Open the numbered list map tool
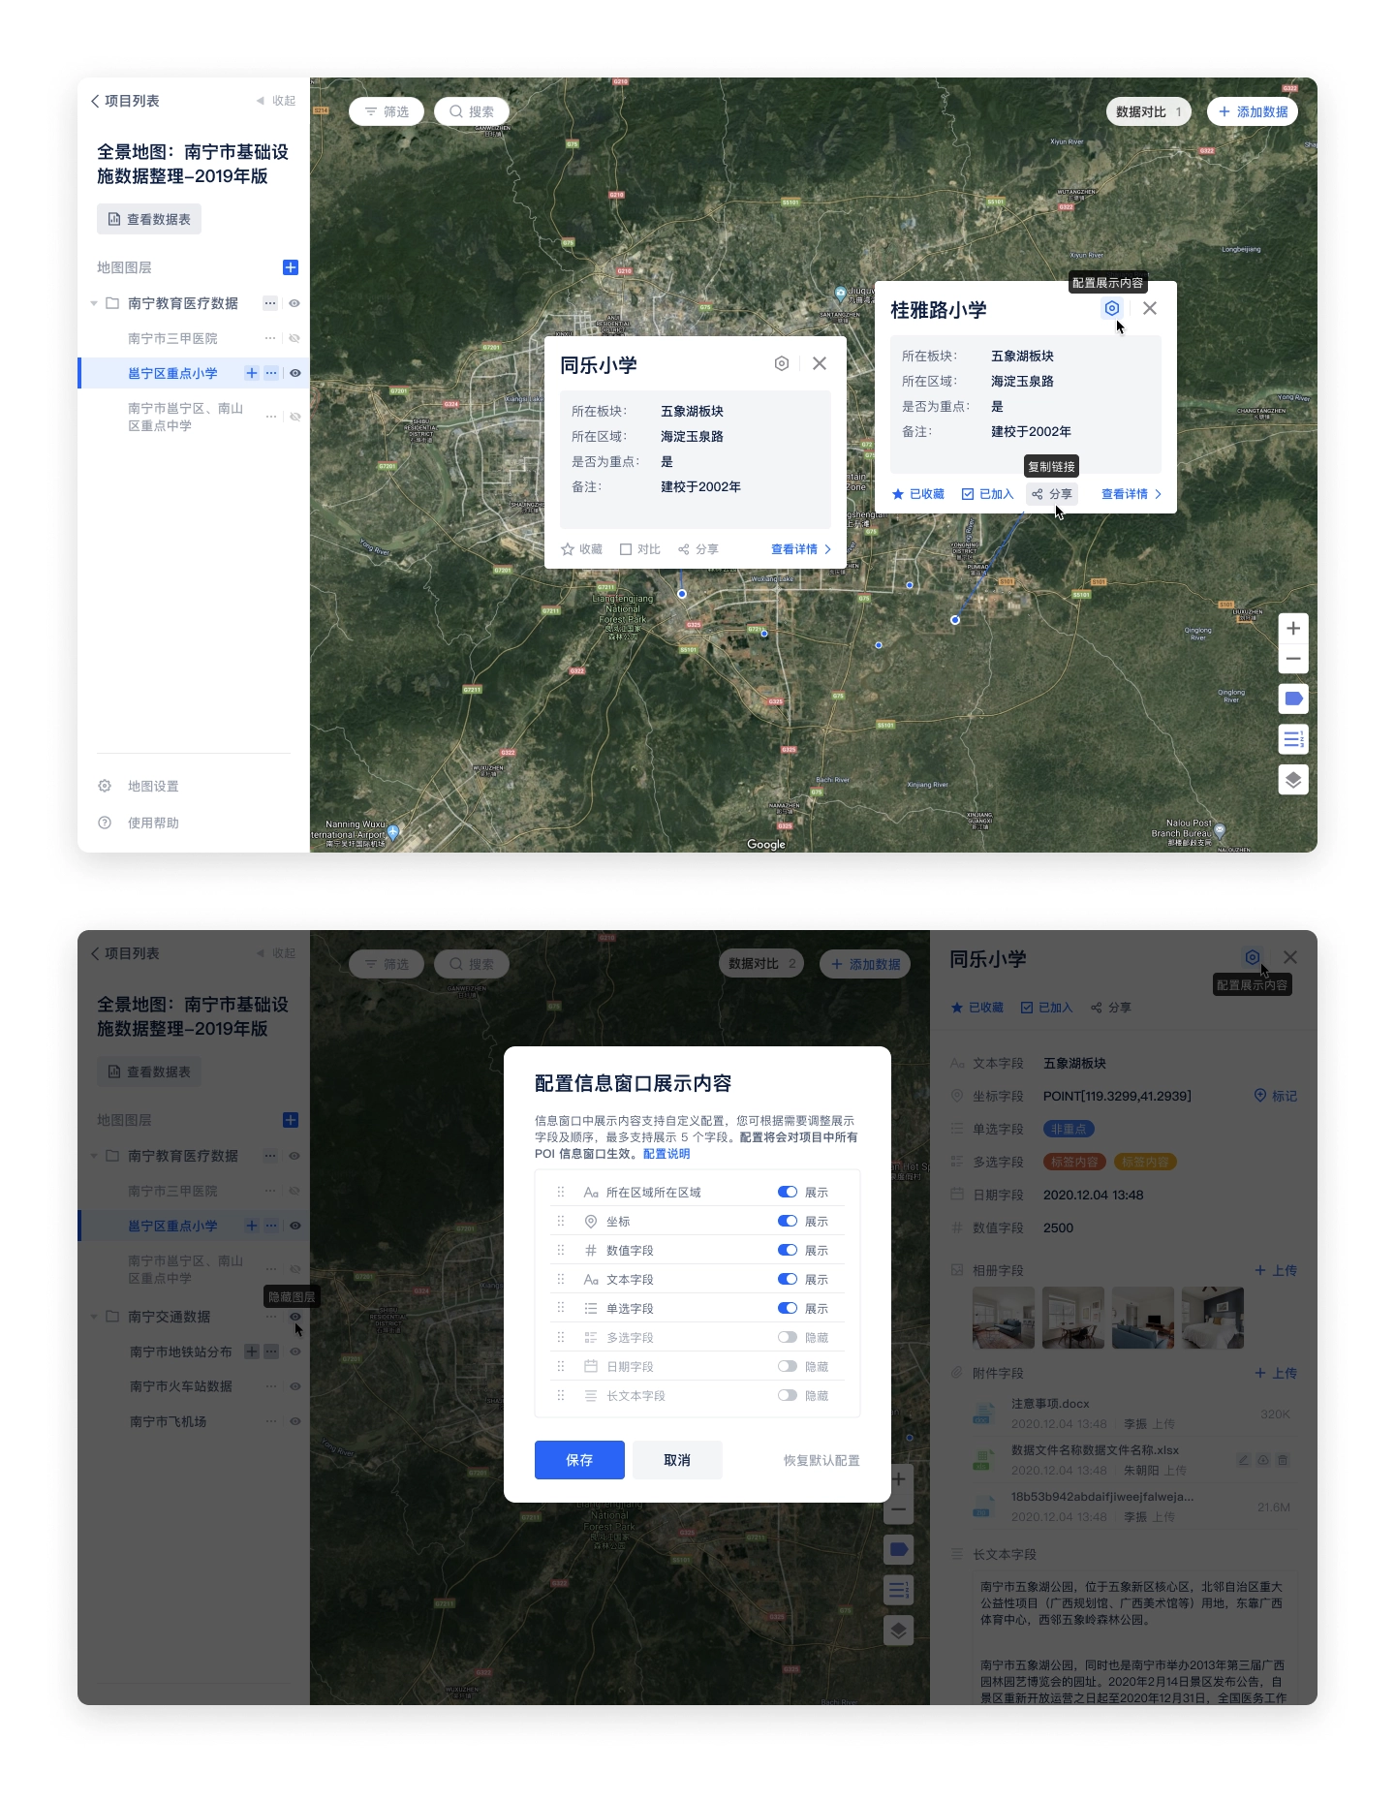The width and height of the screenshot is (1395, 1802). click(x=1292, y=739)
